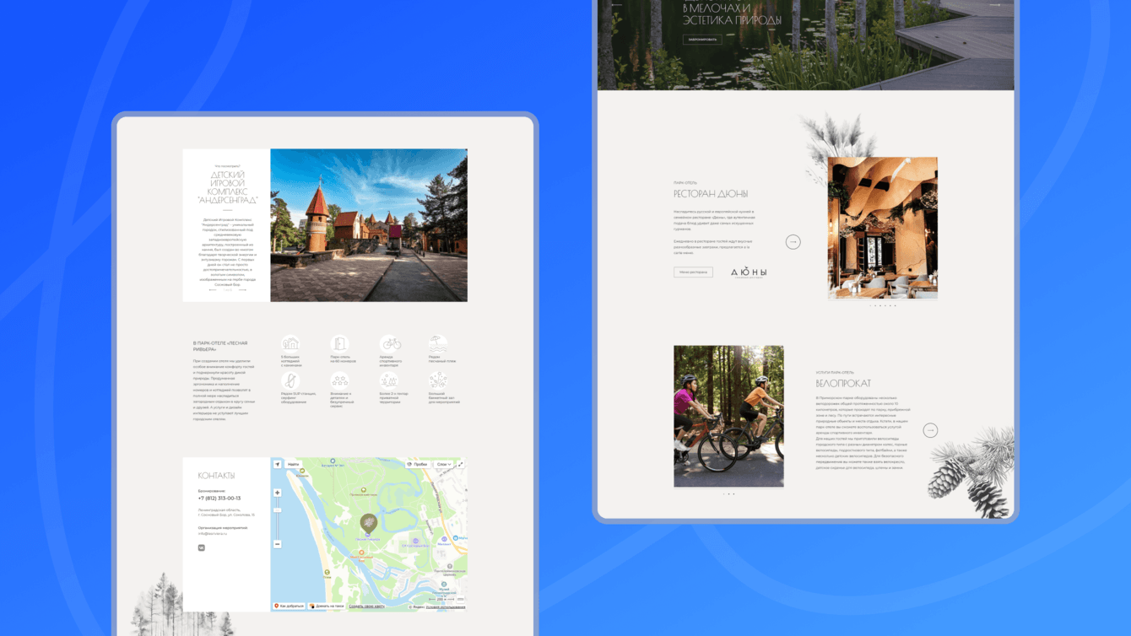Zoom out on the map
The width and height of the screenshot is (1131, 636).
[278, 544]
